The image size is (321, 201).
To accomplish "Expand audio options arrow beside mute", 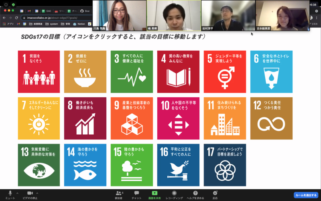I will pyautogui.click(x=17, y=193).
